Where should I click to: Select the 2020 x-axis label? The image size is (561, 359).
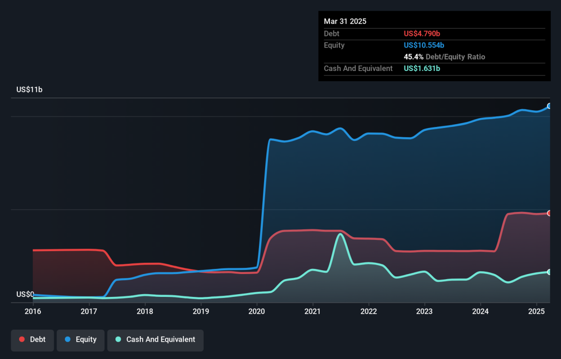pos(257,311)
